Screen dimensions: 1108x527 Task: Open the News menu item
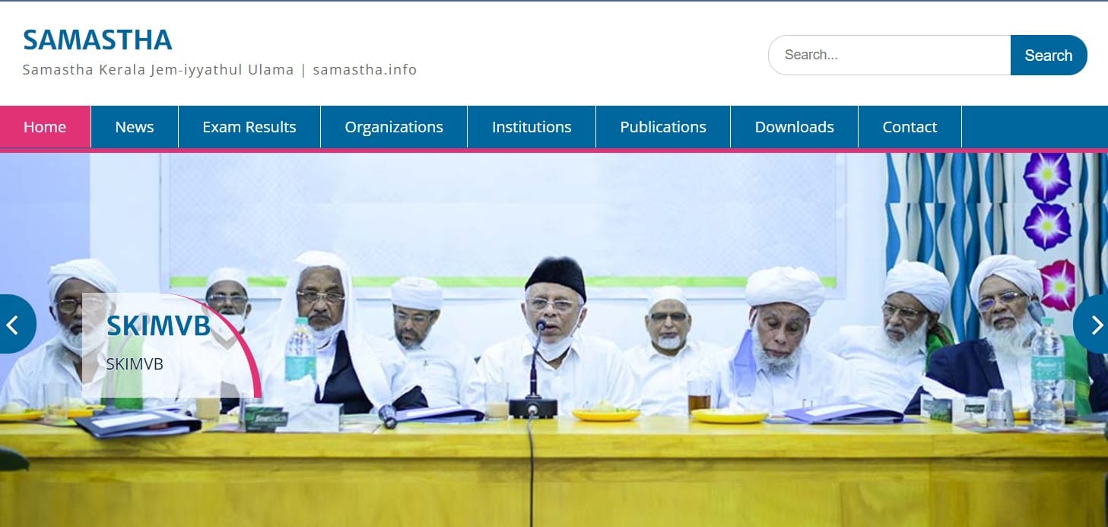(135, 127)
